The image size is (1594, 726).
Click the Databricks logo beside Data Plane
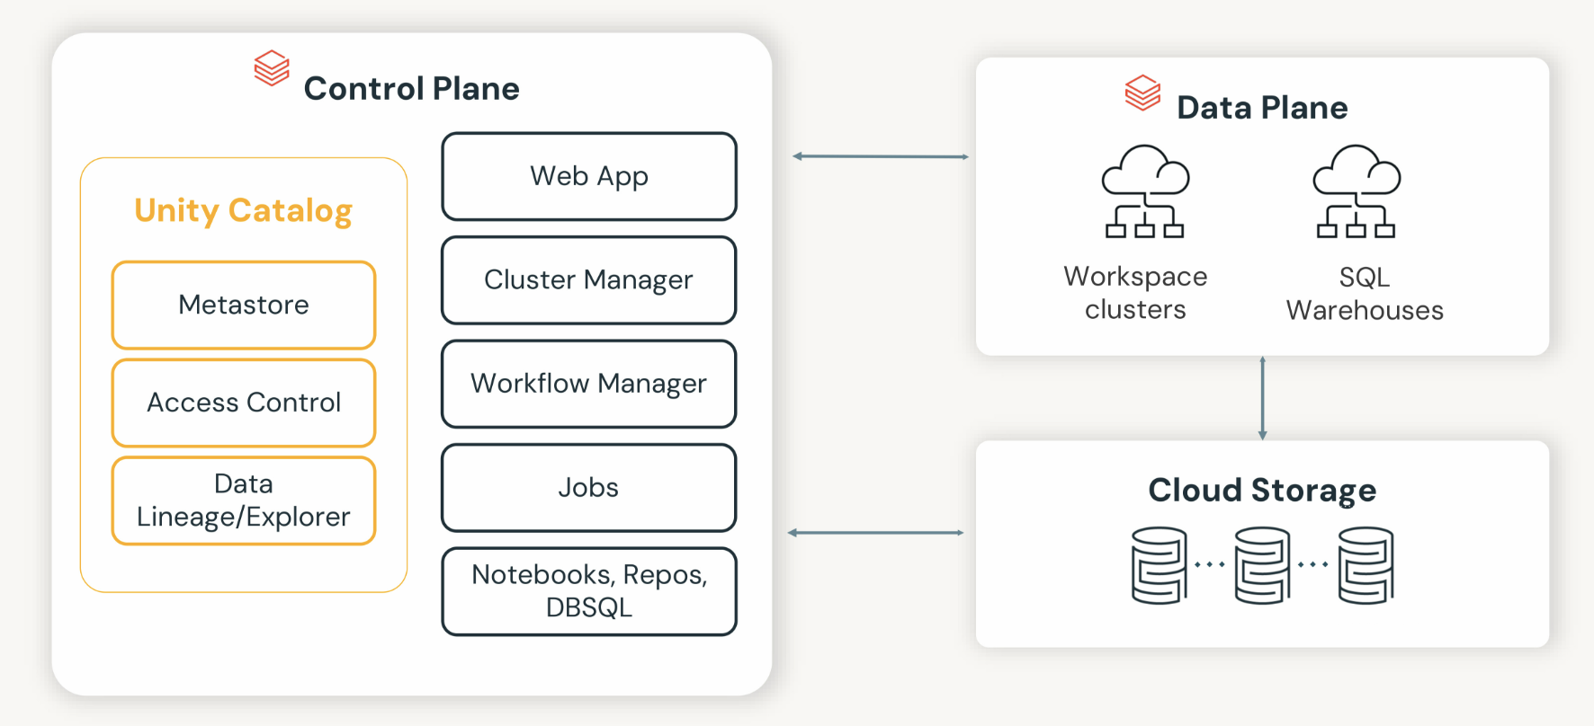(1142, 93)
